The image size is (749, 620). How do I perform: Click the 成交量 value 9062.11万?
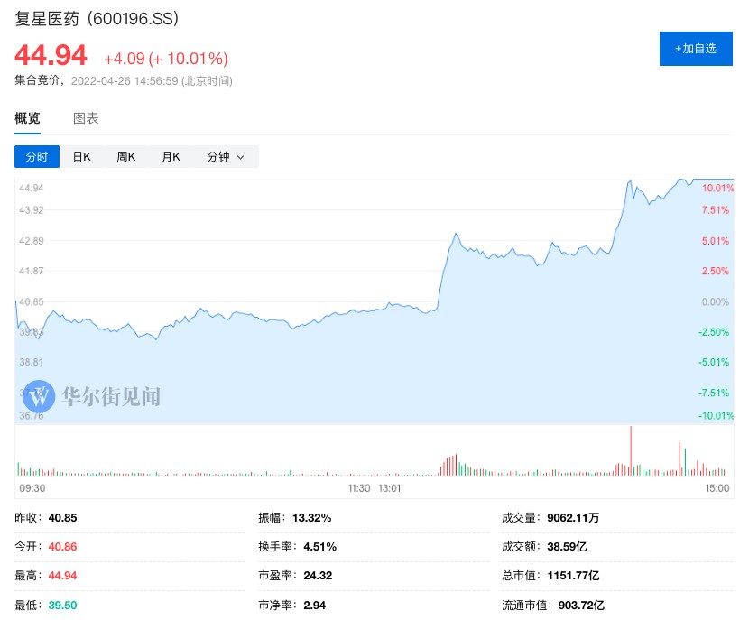click(573, 518)
